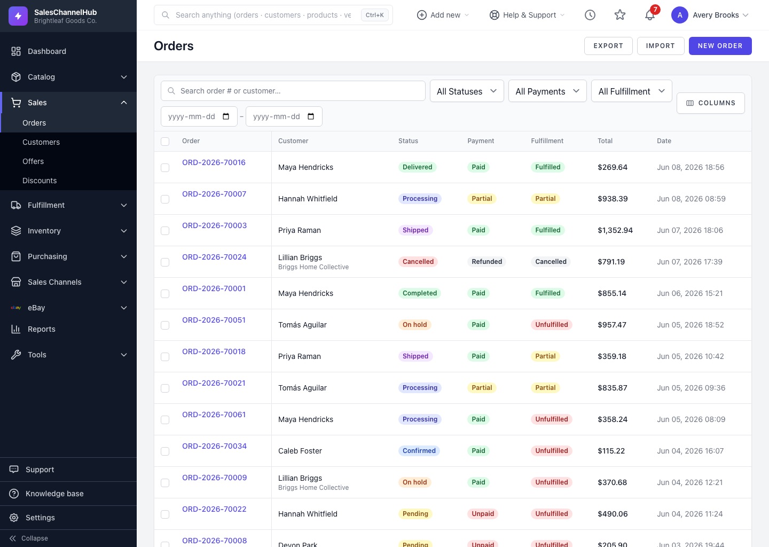Open the All Statuses dropdown
This screenshot has height=547, width=769.
(x=467, y=91)
